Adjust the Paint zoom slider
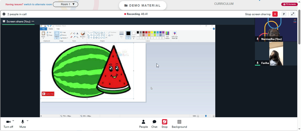 click(206, 116)
